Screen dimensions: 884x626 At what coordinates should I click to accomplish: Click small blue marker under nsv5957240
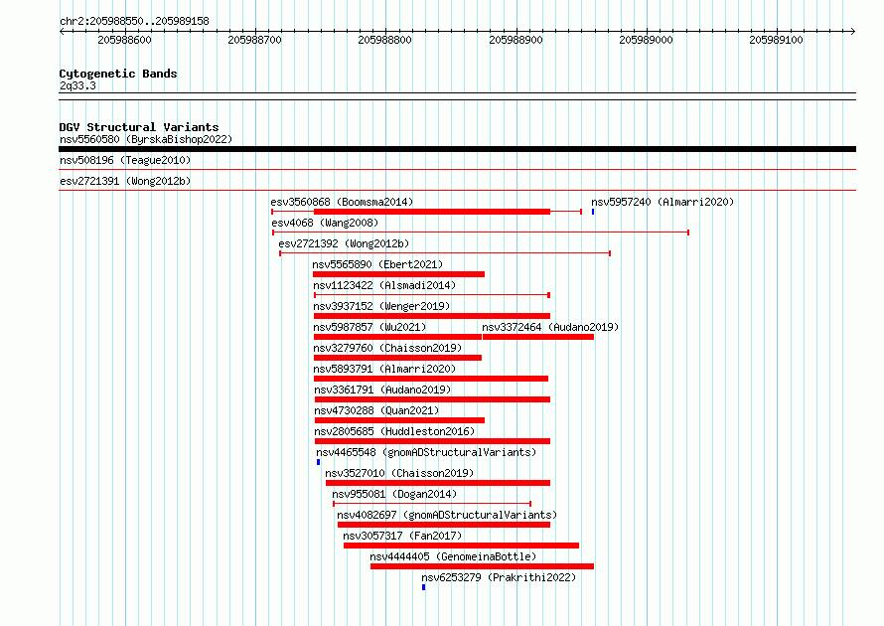point(593,212)
